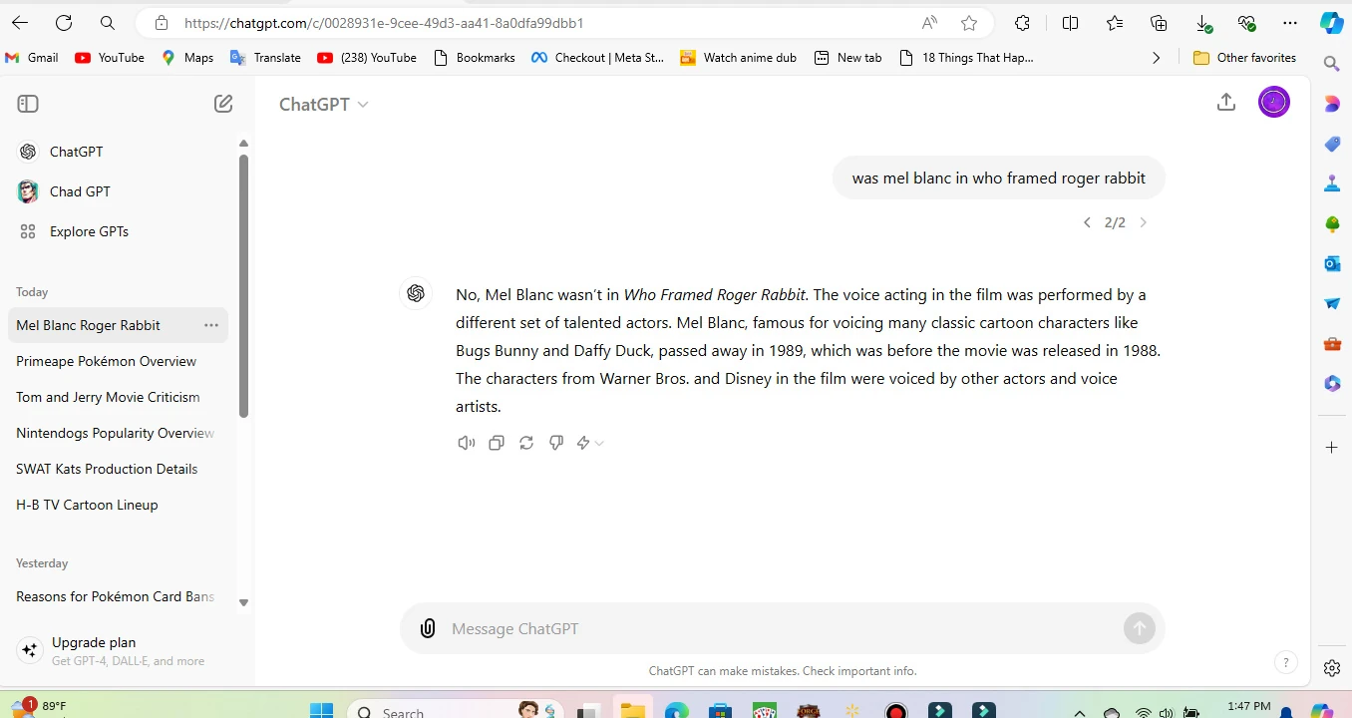This screenshot has height=718, width=1352.
Task: Regenerate the ChatGPT response
Action: click(525, 442)
